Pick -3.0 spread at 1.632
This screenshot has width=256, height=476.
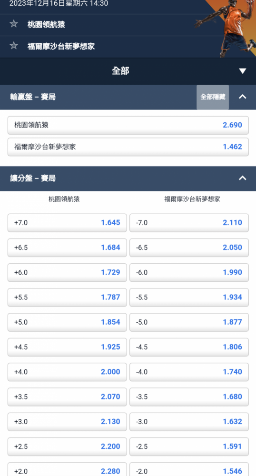(x=189, y=422)
